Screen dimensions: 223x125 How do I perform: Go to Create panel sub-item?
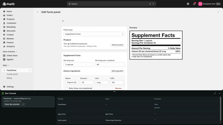tap(12, 74)
